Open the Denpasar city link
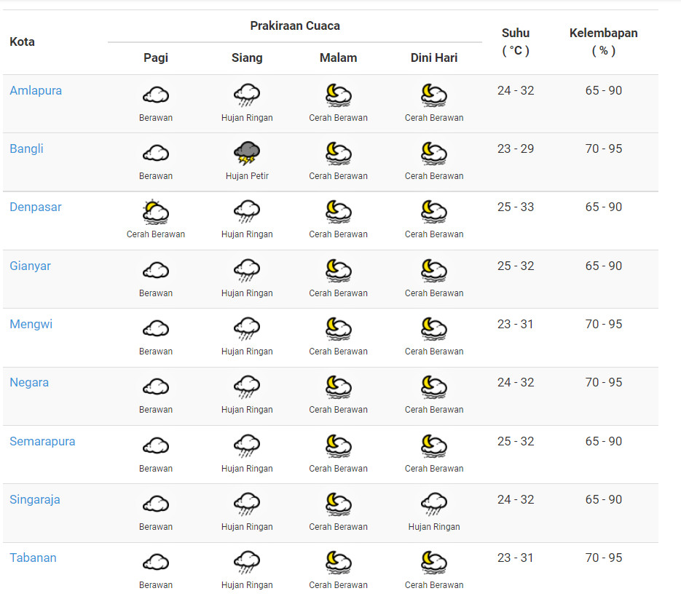Screen dimensions: 681x607 coord(36,207)
